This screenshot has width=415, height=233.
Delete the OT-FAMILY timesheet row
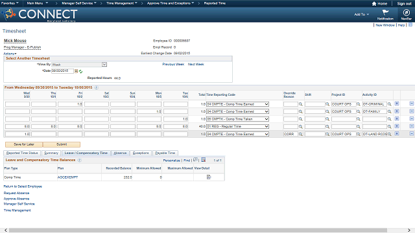point(412,111)
